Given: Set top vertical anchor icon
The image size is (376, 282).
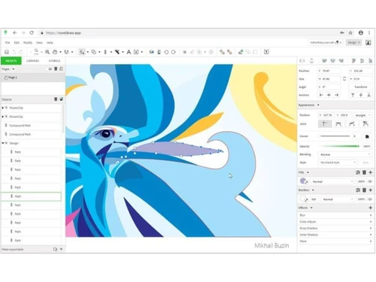Looking at the screenshot, I should 353,95.
